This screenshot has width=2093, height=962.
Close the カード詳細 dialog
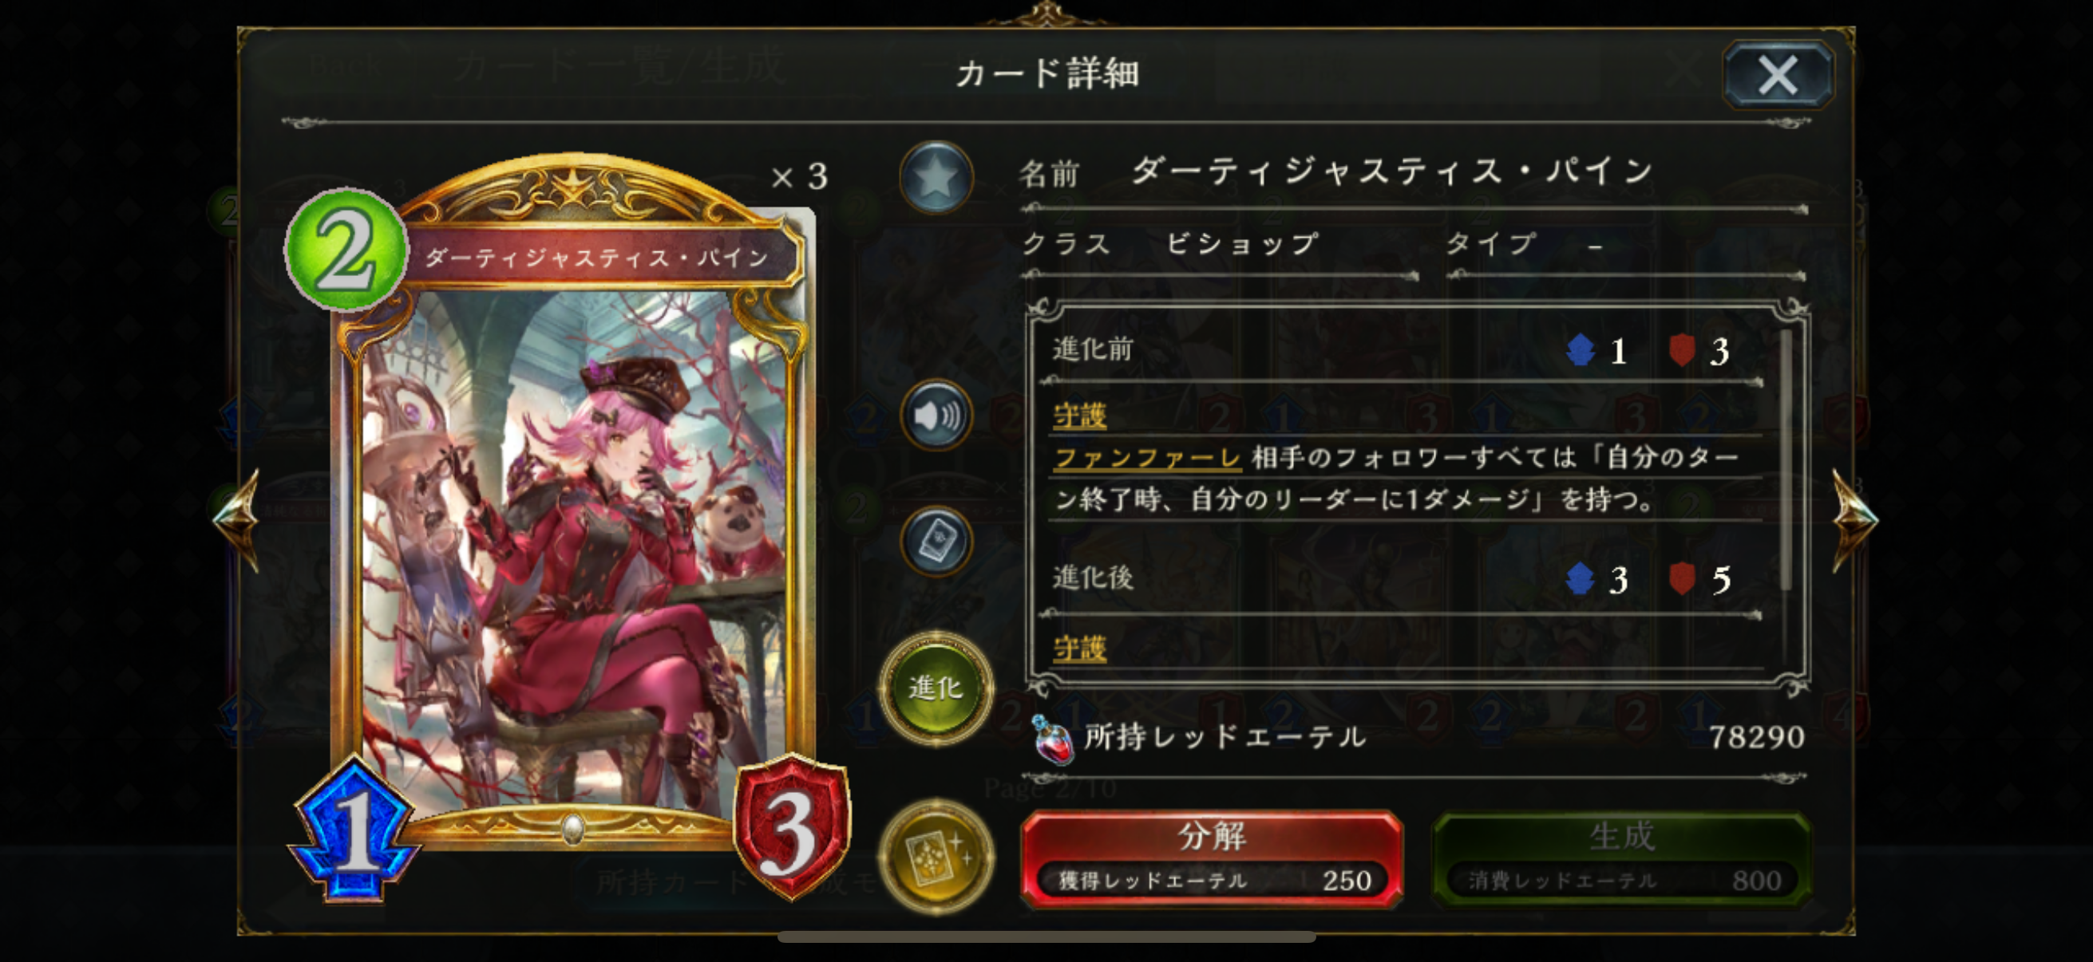tap(1778, 75)
